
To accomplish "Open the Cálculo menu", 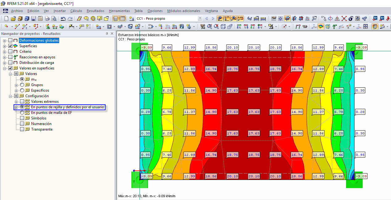I will [76, 11].
